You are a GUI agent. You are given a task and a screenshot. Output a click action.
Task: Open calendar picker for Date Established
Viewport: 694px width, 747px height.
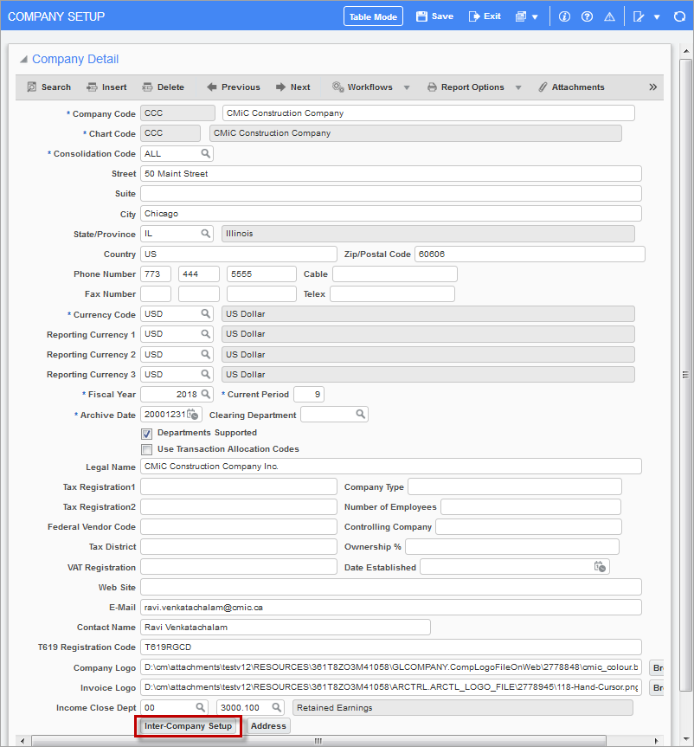click(600, 566)
